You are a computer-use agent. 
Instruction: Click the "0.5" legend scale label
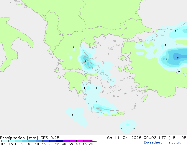click(x=10, y=144)
